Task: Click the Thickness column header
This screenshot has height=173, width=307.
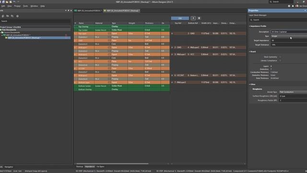Action: 149,23
